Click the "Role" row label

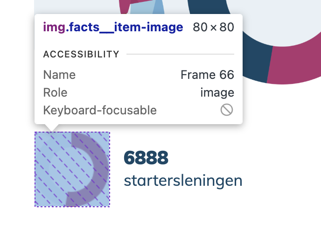click(x=55, y=92)
